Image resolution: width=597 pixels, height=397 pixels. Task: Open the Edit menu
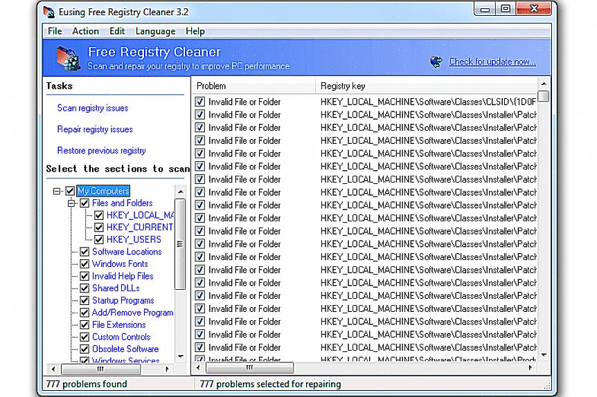tap(117, 31)
